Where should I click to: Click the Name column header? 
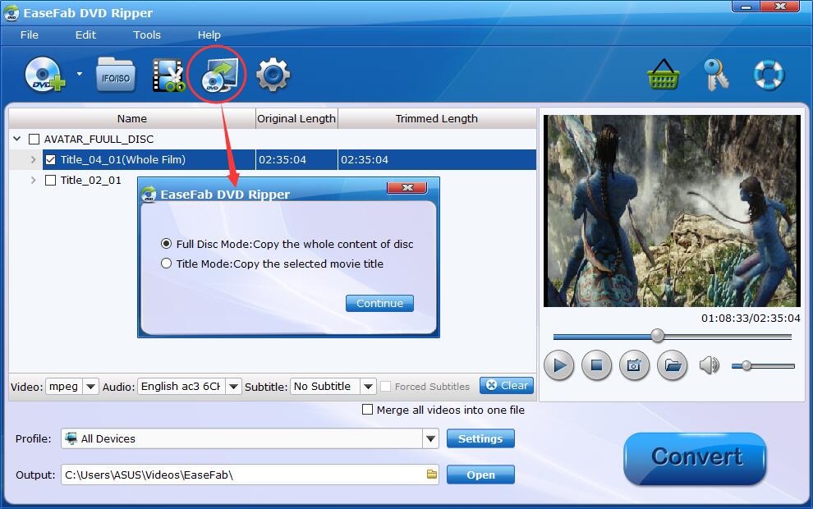tap(131, 119)
